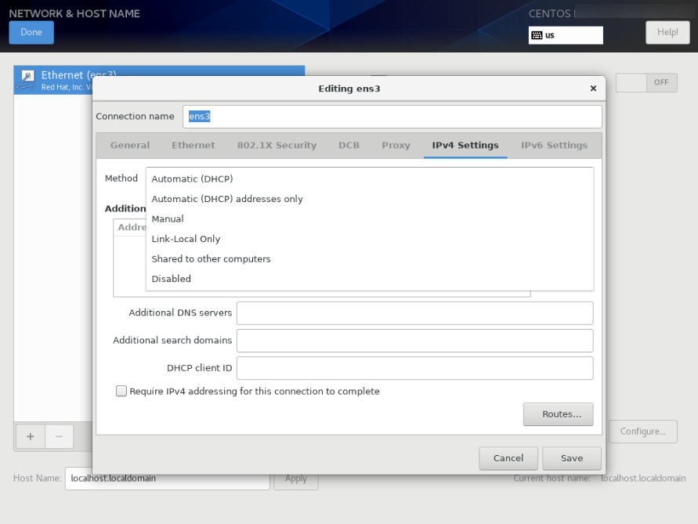This screenshot has width=698, height=524.
Task: Open the Help! button
Action: [667, 32]
